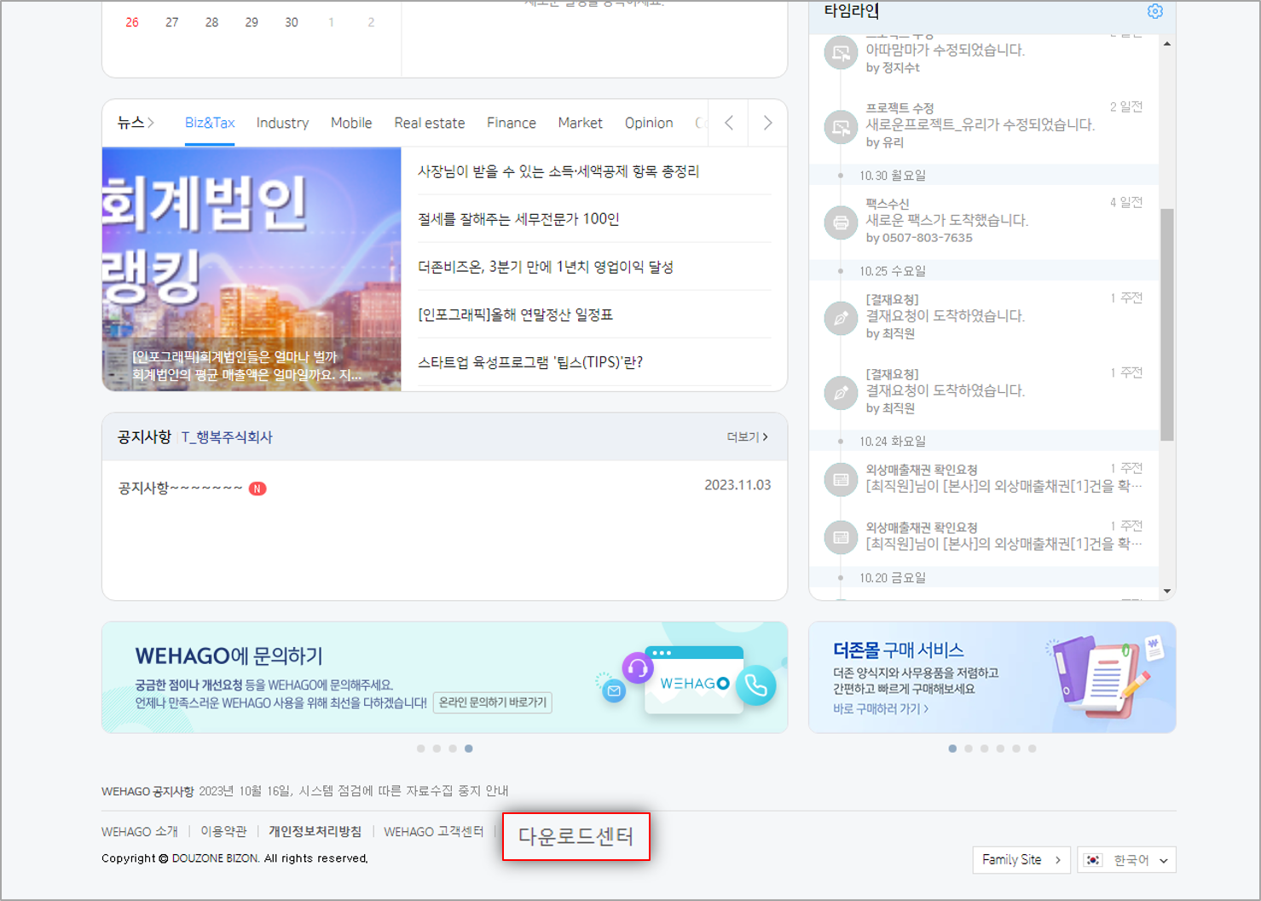Open the timeline settings gear

coord(1155,11)
